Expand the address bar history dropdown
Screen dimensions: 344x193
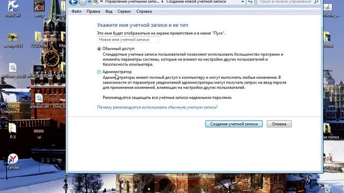coord(242,2)
